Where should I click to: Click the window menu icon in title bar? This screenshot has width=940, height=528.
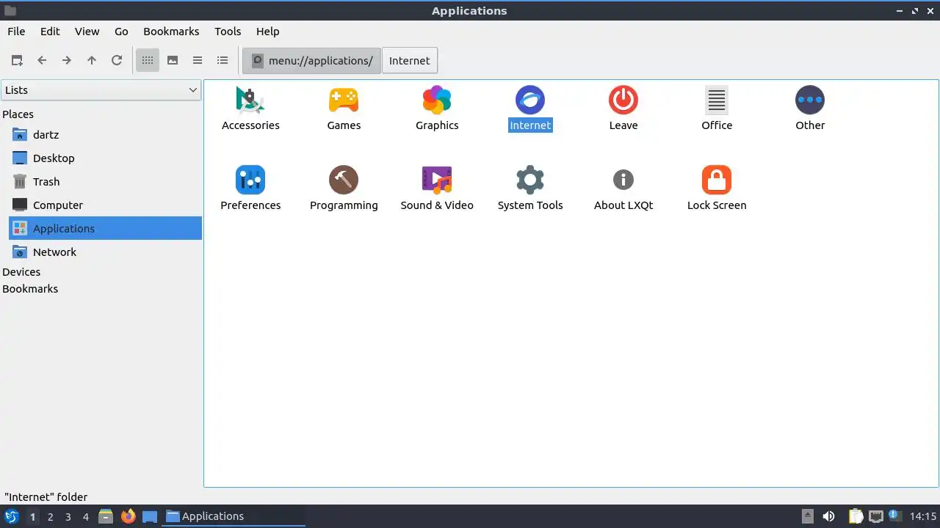[10, 11]
